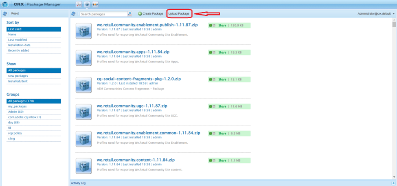Expand the Activity Log panel arrow

tap(393, 183)
